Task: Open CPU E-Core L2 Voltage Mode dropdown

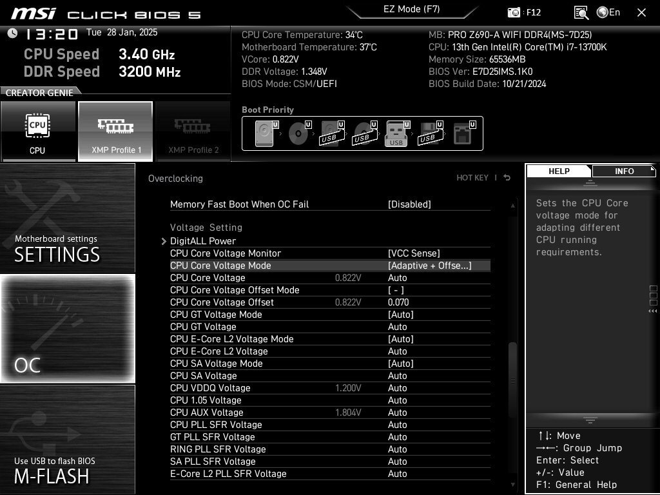Action: tap(401, 339)
